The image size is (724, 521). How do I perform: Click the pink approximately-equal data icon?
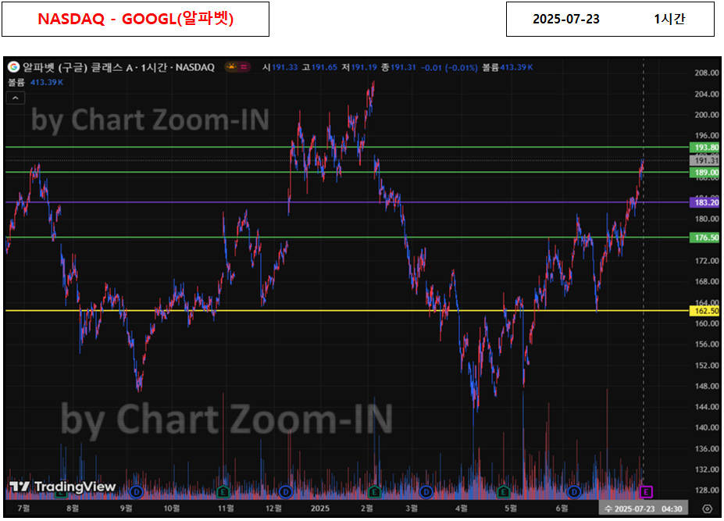click(x=244, y=67)
